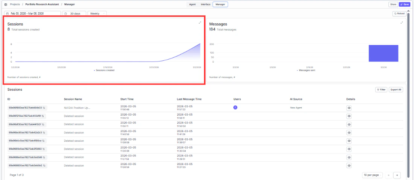The height and width of the screenshot is (180, 414).
Task: Open the sessions Filter
Action: coord(381,90)
